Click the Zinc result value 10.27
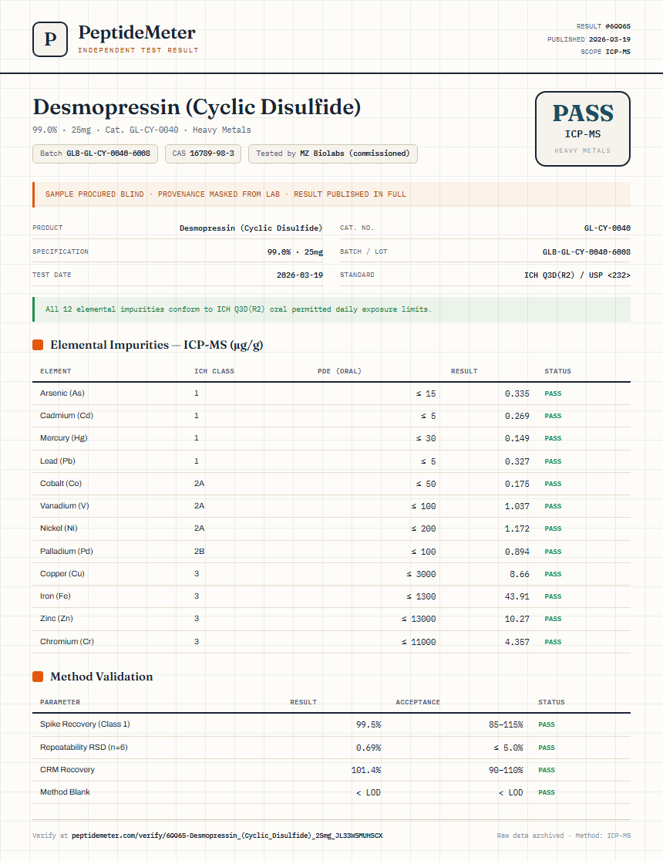 click(x=517, y=620)
